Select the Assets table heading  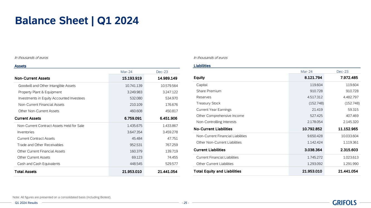click(20, 66)
